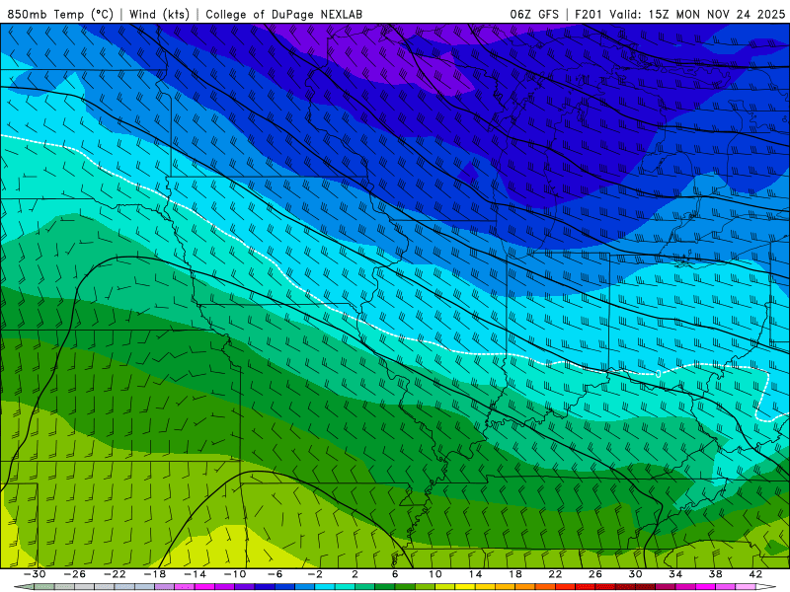Click the -18 legend value

155,574
